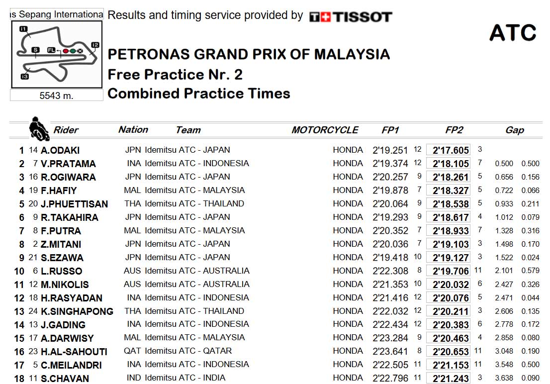Viewport: 550px width, 384px height.
Task: Click the FL finish line marker
Action: (51, 50)
